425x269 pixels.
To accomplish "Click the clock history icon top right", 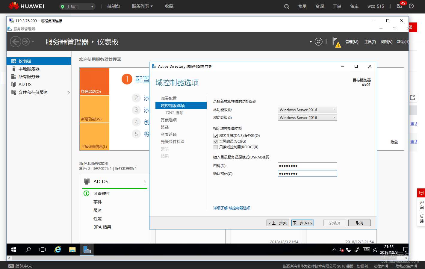I will (412, 6).
